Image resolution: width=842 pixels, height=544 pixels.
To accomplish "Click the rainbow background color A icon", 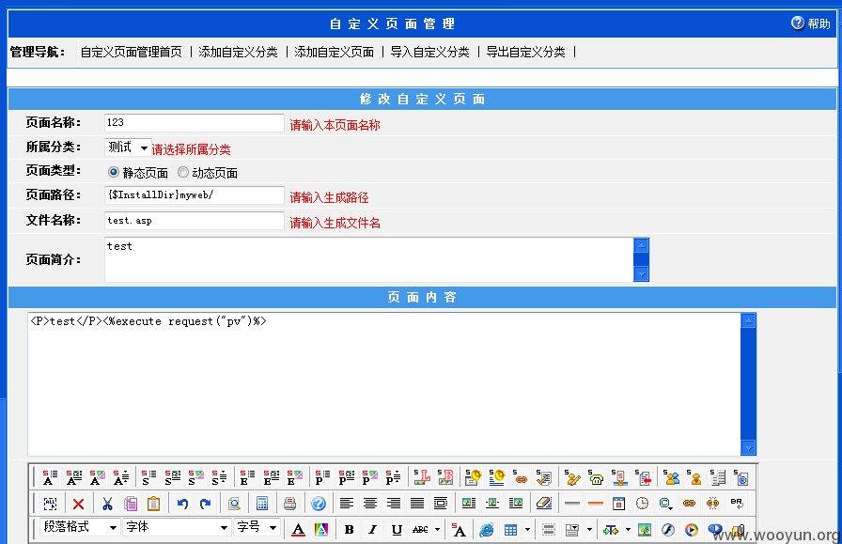I will click(x=321, y=530).
